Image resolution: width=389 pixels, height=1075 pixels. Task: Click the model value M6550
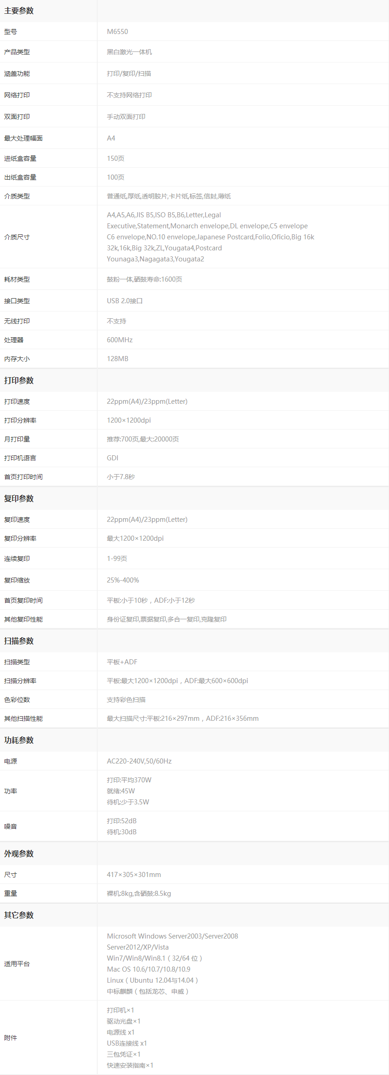(117, 32)
